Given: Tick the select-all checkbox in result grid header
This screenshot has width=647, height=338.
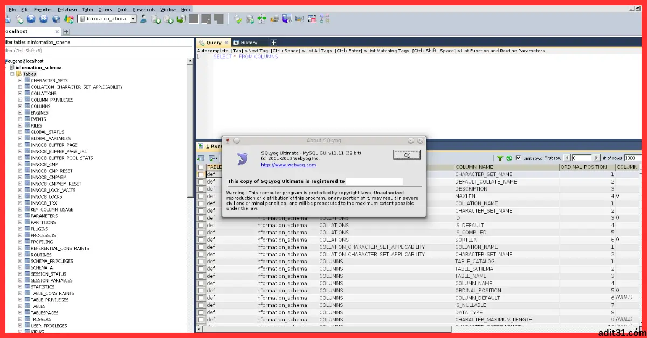Looking at the screenshot, I should coord(201,167).
